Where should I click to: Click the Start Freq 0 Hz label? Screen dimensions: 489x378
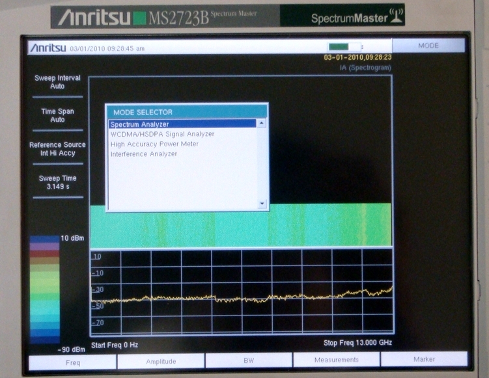(x=115, y=345)
